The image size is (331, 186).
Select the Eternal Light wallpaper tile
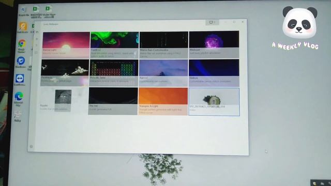tap(66, 45)
